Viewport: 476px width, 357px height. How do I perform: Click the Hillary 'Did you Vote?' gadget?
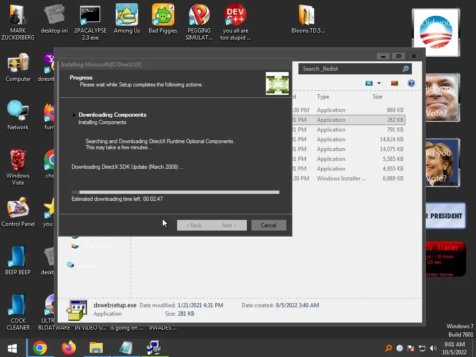(x=443, y=163)
